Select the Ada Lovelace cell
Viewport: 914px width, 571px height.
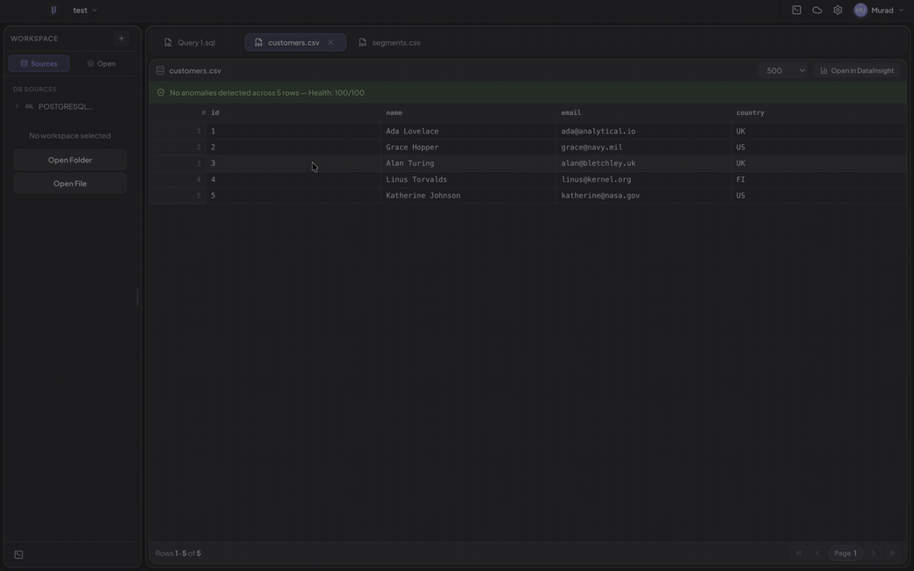(468, 131)
